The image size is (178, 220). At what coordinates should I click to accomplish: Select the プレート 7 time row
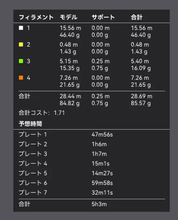92,193
